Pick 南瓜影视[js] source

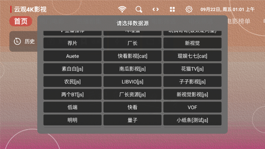tap(132, 69)
